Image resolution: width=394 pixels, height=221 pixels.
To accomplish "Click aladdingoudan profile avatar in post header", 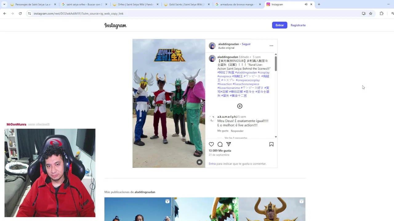I will (212, 46).
